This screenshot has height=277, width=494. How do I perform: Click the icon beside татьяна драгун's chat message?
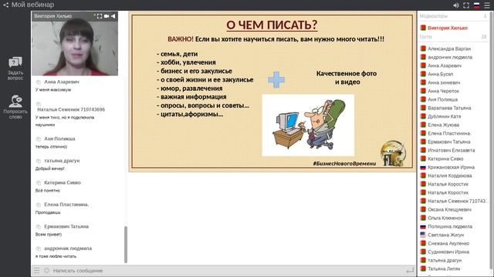coord(39,161)
